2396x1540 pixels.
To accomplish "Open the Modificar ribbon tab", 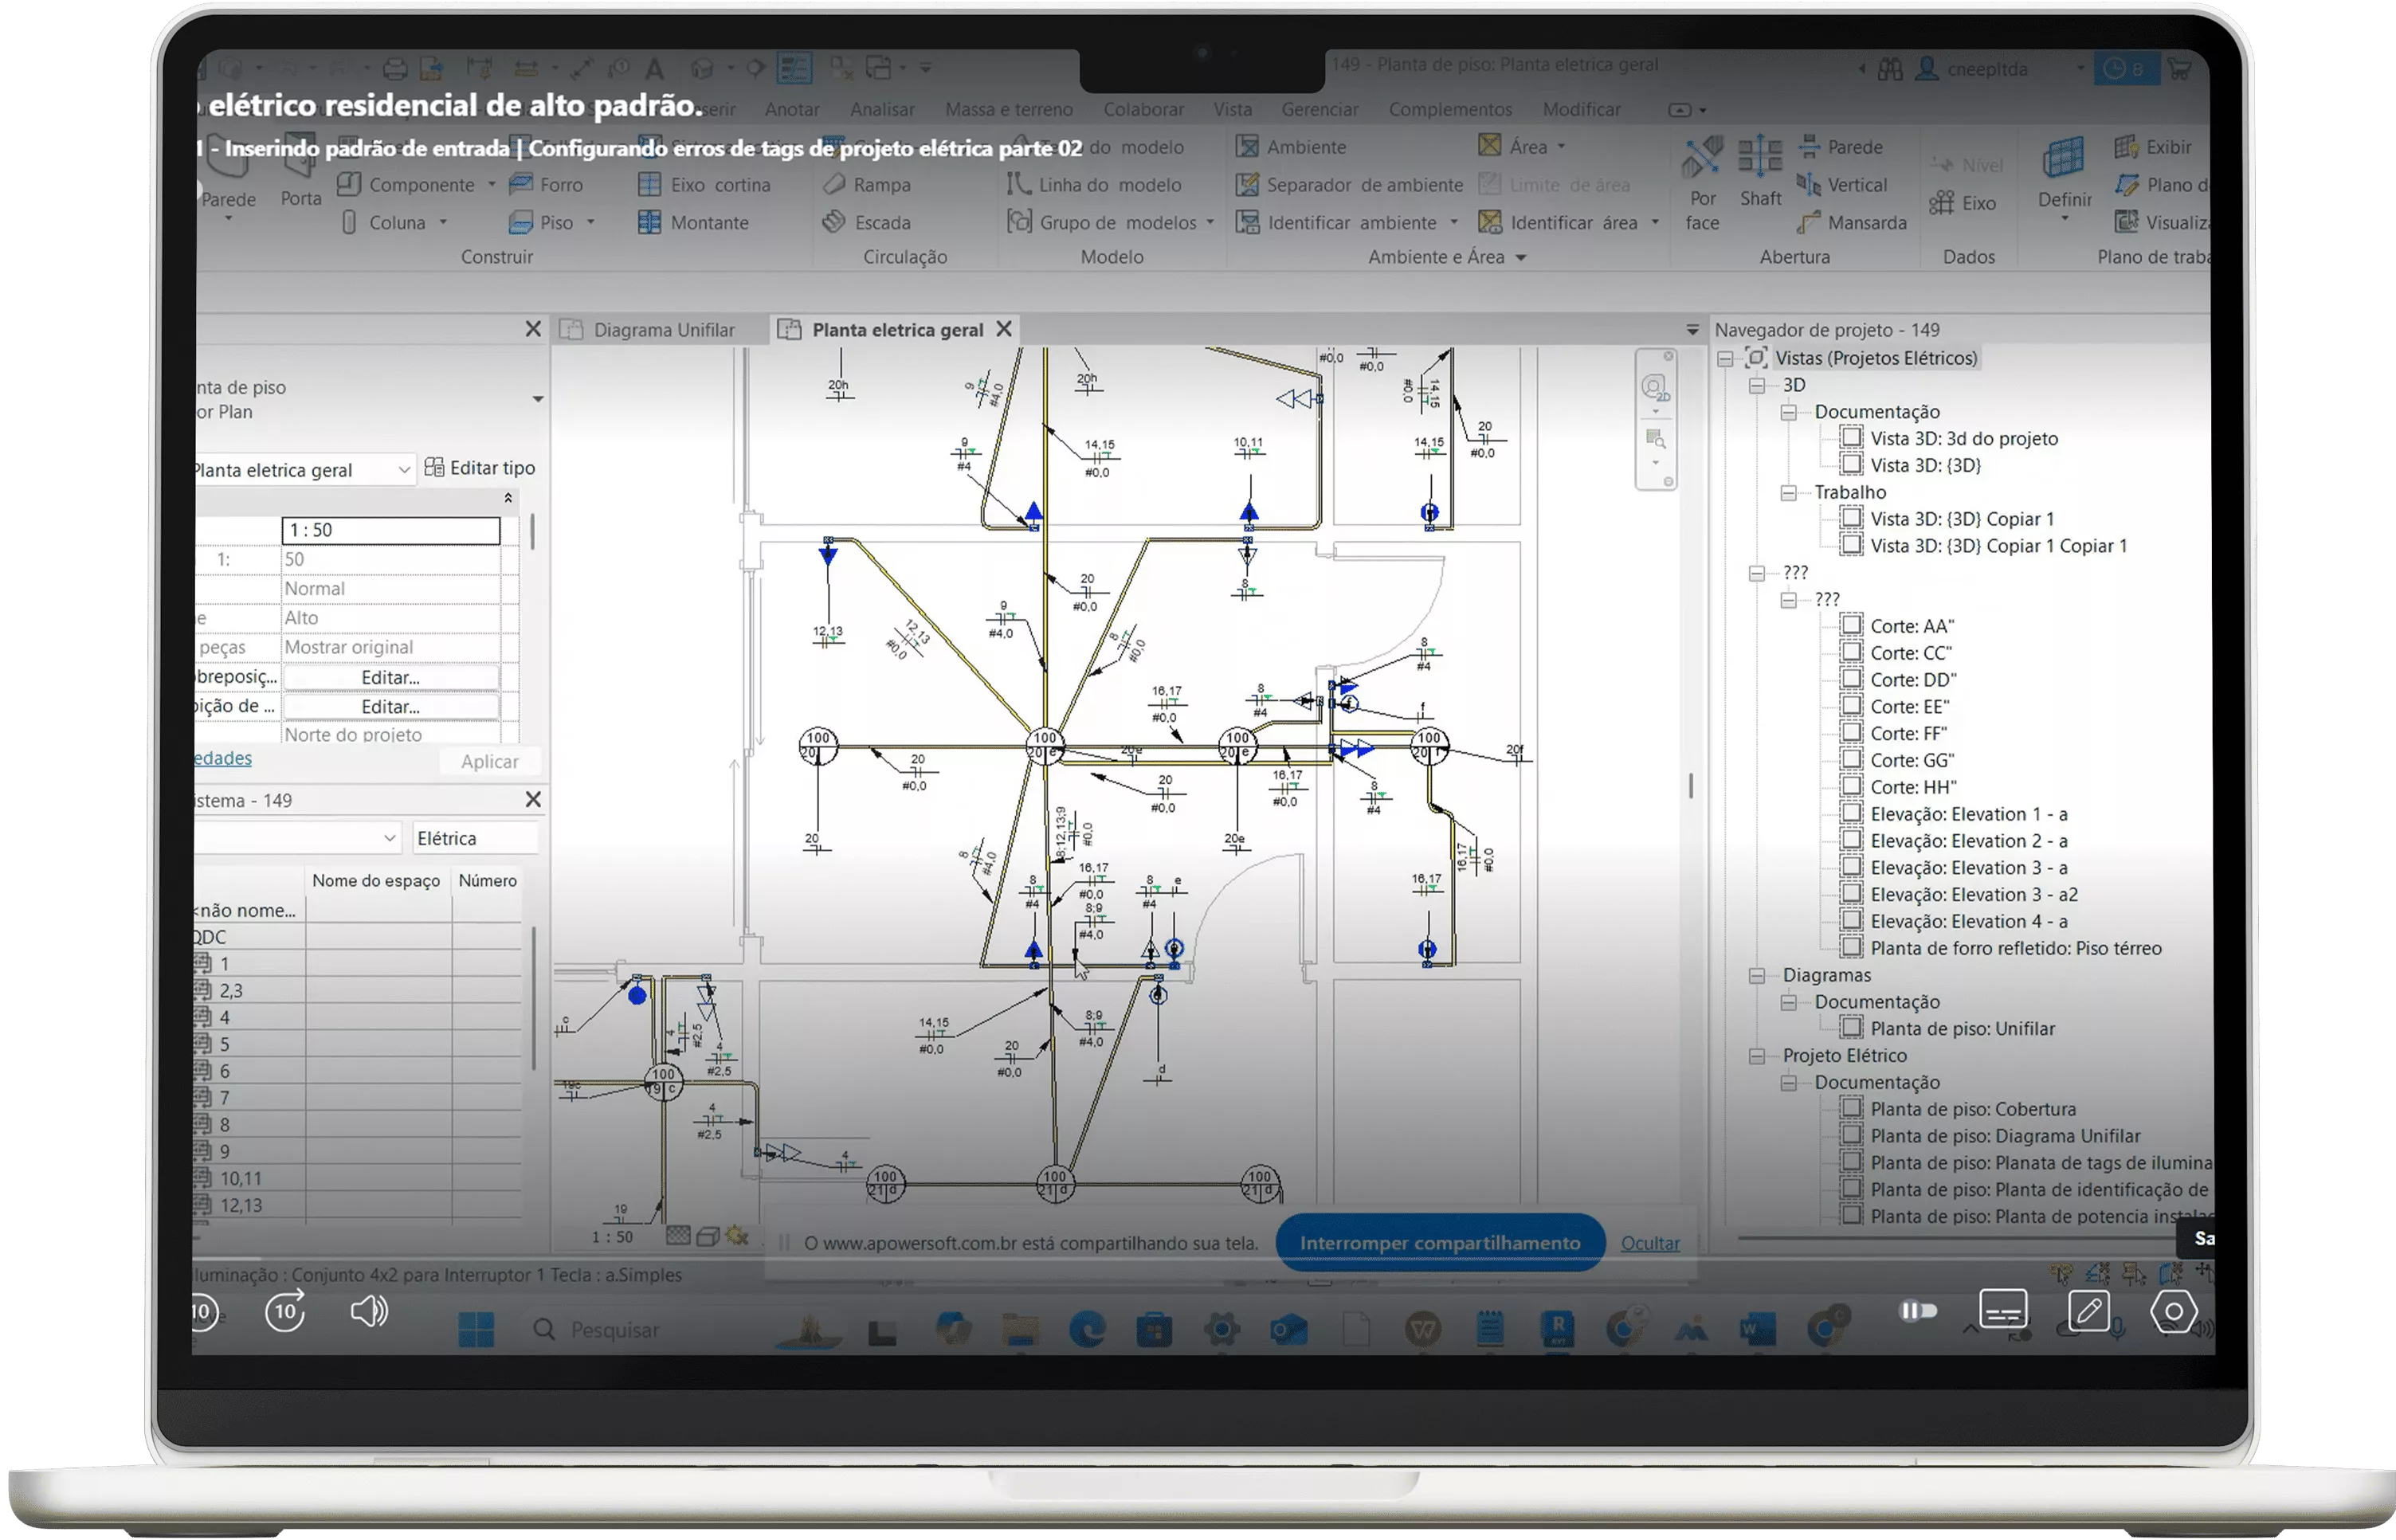I will point(1582,109).
